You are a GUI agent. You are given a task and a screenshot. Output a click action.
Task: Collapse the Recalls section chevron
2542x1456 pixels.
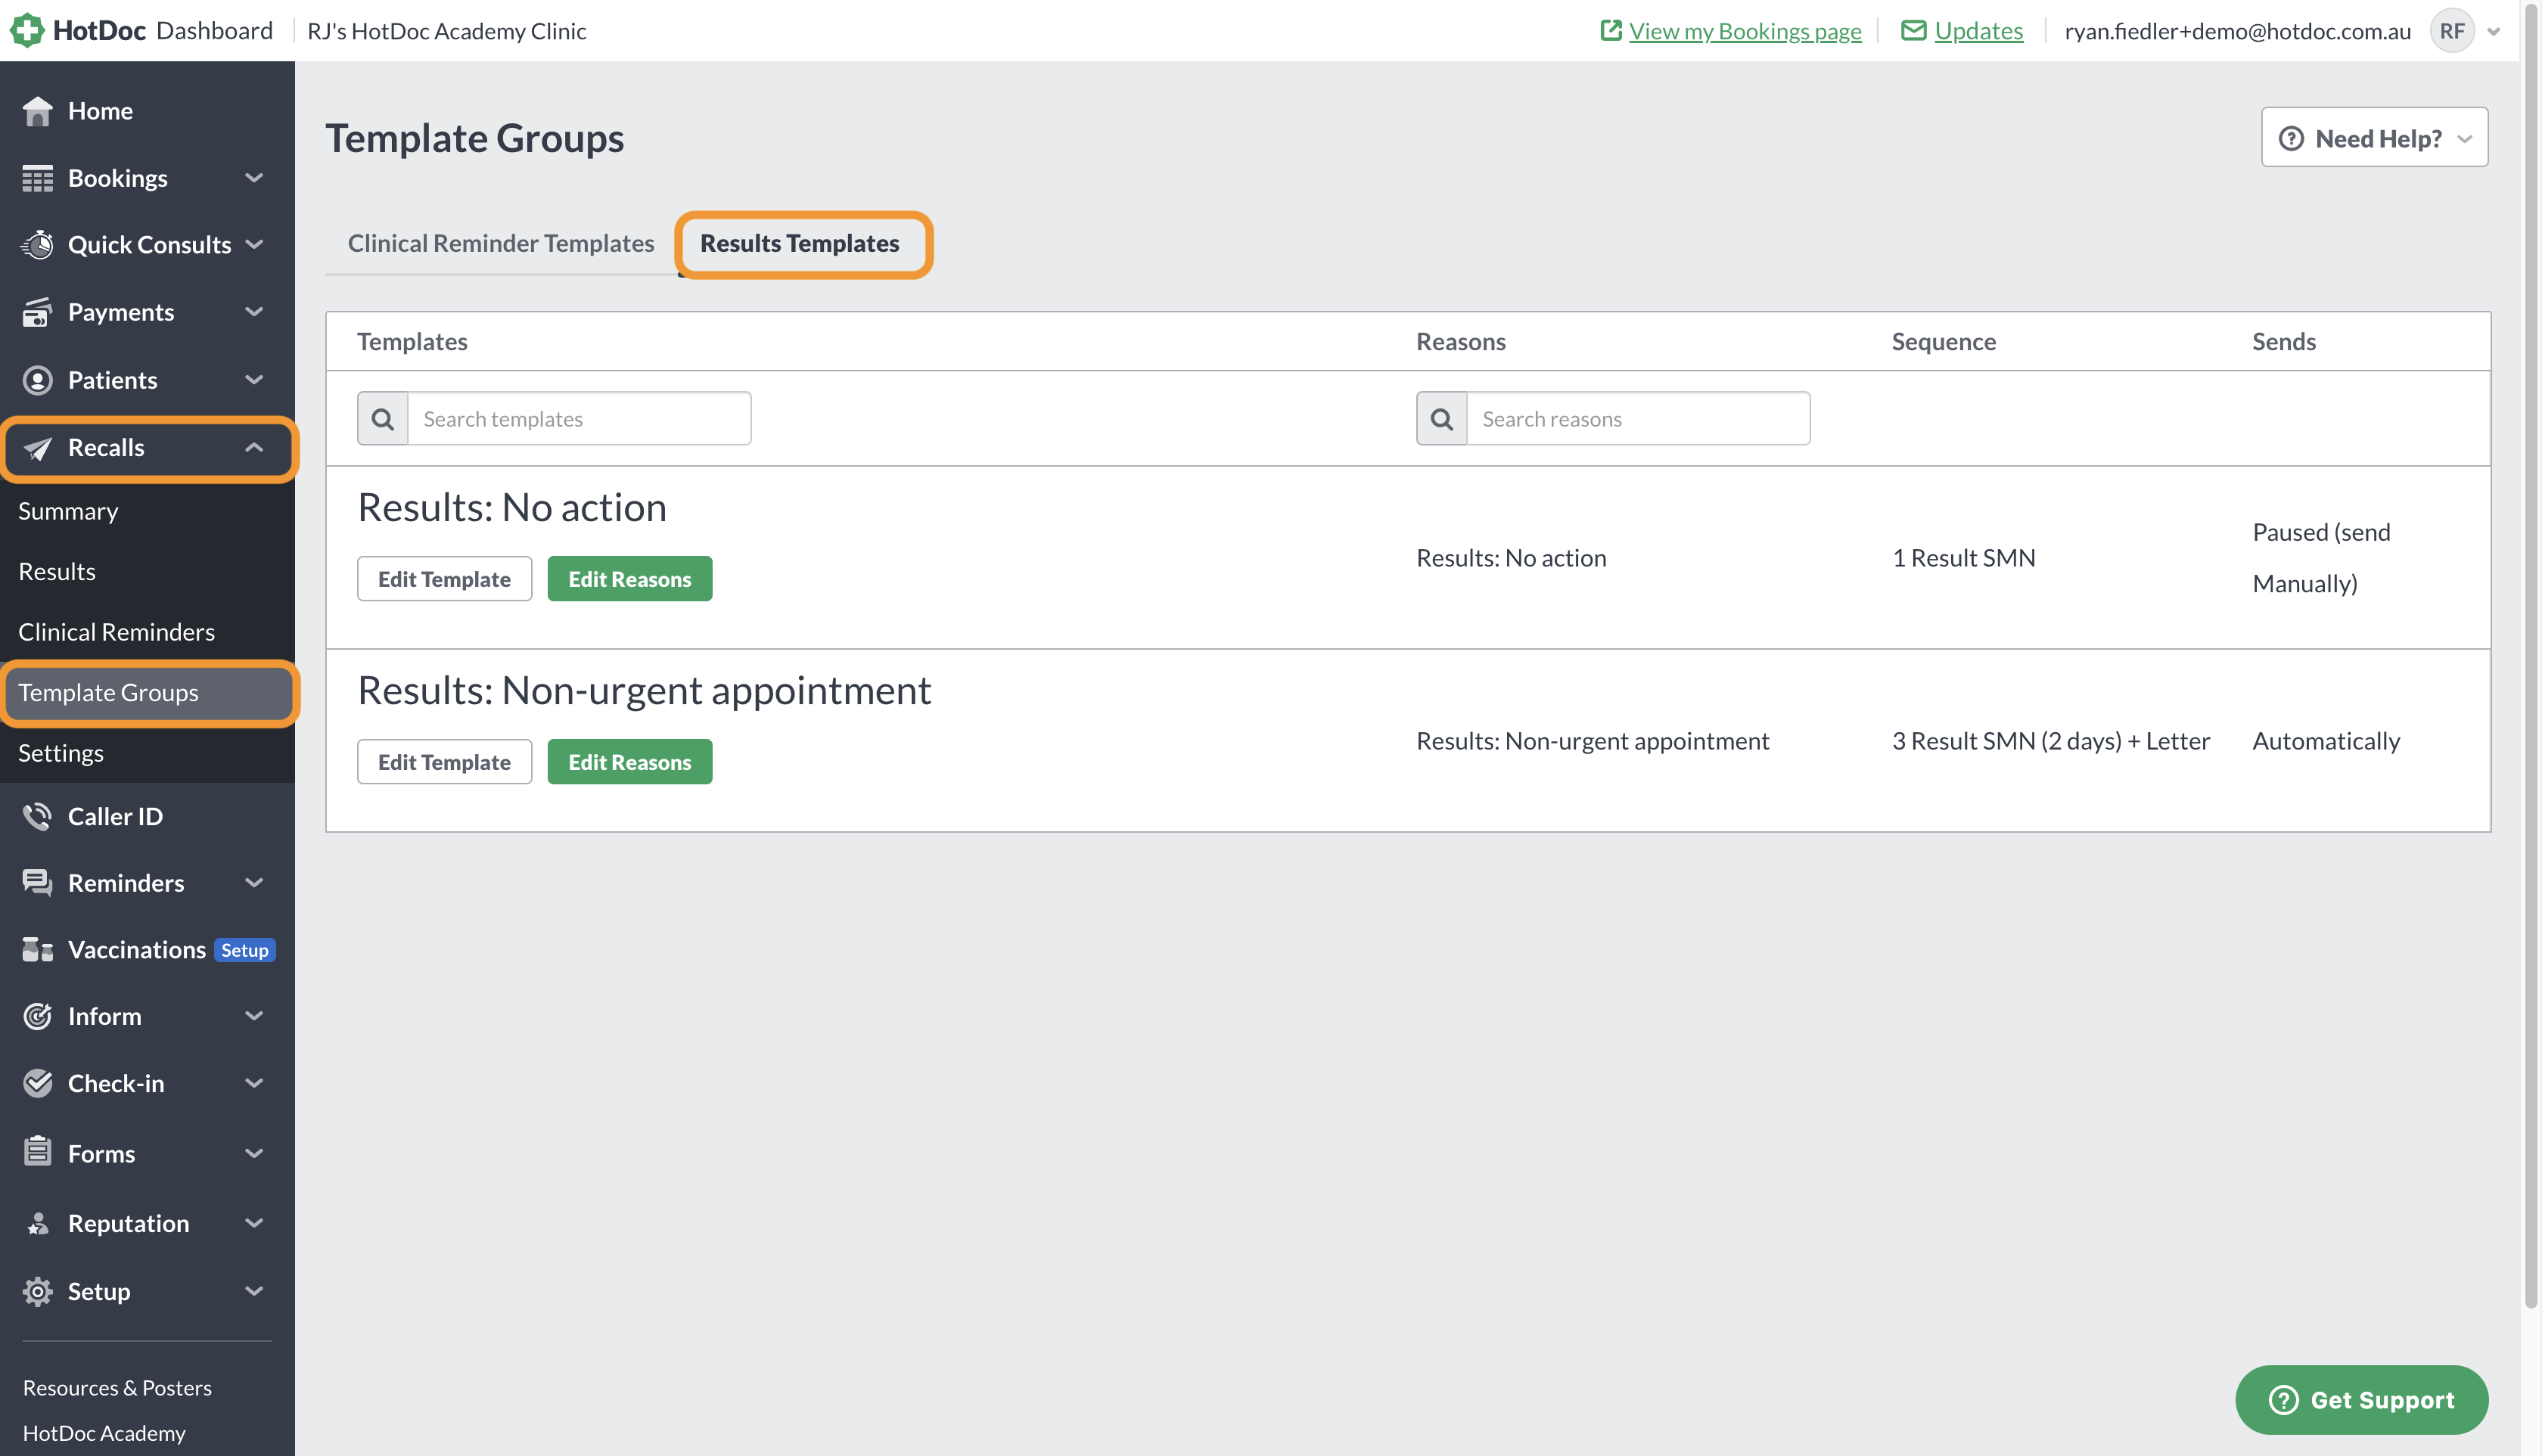[254, 447]
